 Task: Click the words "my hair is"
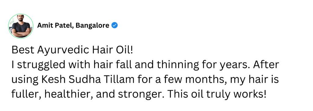click(254, 80)
